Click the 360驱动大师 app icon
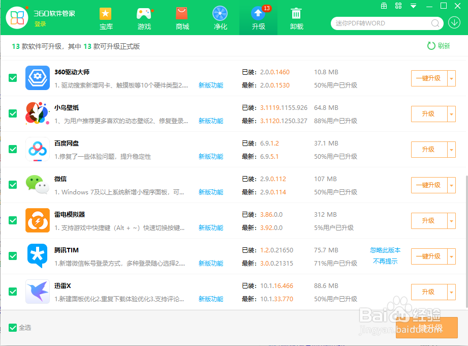The height and width of the screenshot is (346, 468). [38, 78]
